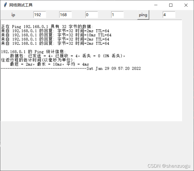Minimize the 网络测试工具 window

point(156,5)
